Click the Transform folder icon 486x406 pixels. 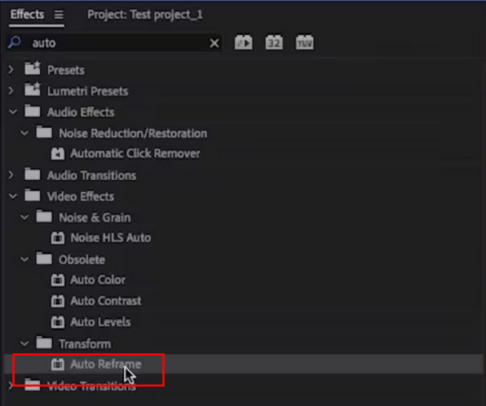click(x=44, y=343)
